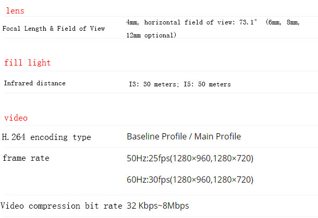Image resolution: width=318 pixels, height=218 pixels.
Task: Select the 'frame rate' row label
Action: pyautogui.click(x=26, y=158)
